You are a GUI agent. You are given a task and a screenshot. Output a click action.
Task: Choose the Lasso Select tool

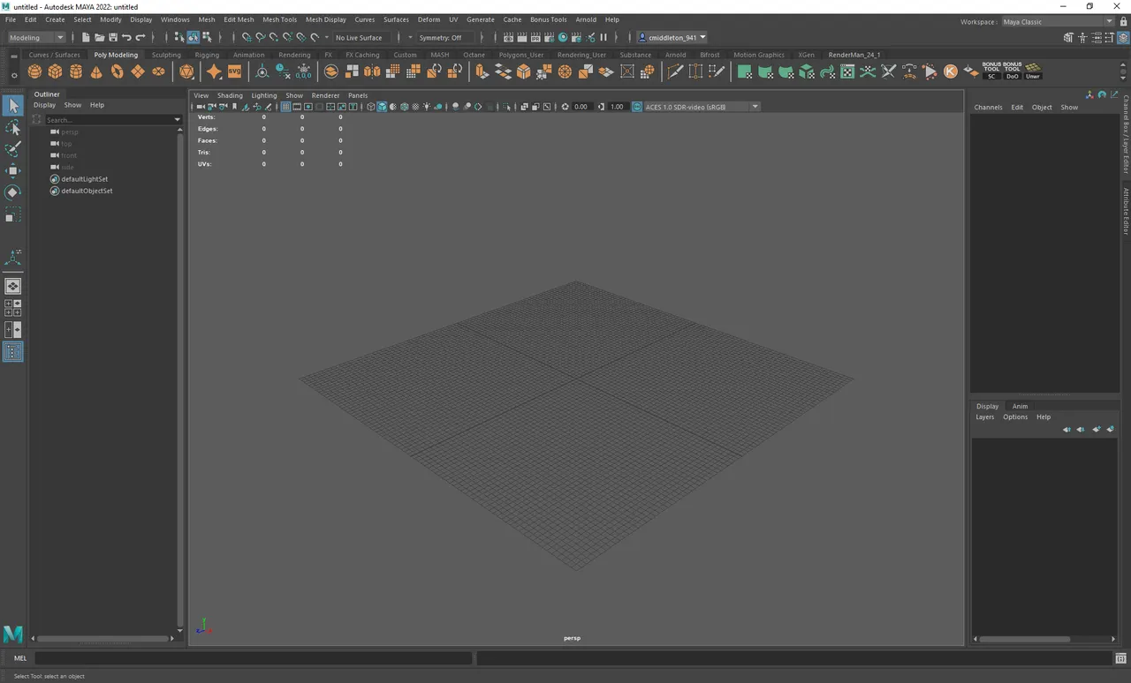coord(13,128)
